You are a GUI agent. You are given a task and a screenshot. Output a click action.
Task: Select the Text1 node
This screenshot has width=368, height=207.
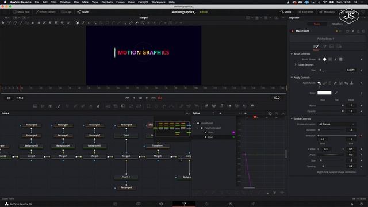[x=126, y=135]
